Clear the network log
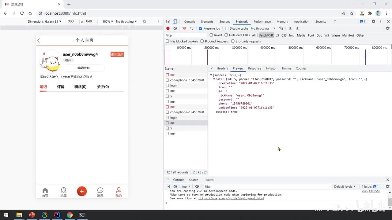This screenshot has height=220, width=392. pos(175,28)
